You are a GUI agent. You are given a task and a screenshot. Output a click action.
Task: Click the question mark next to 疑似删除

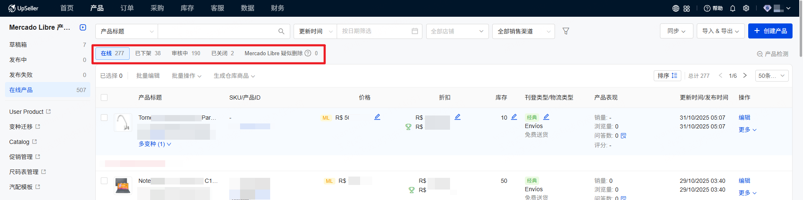308,53
